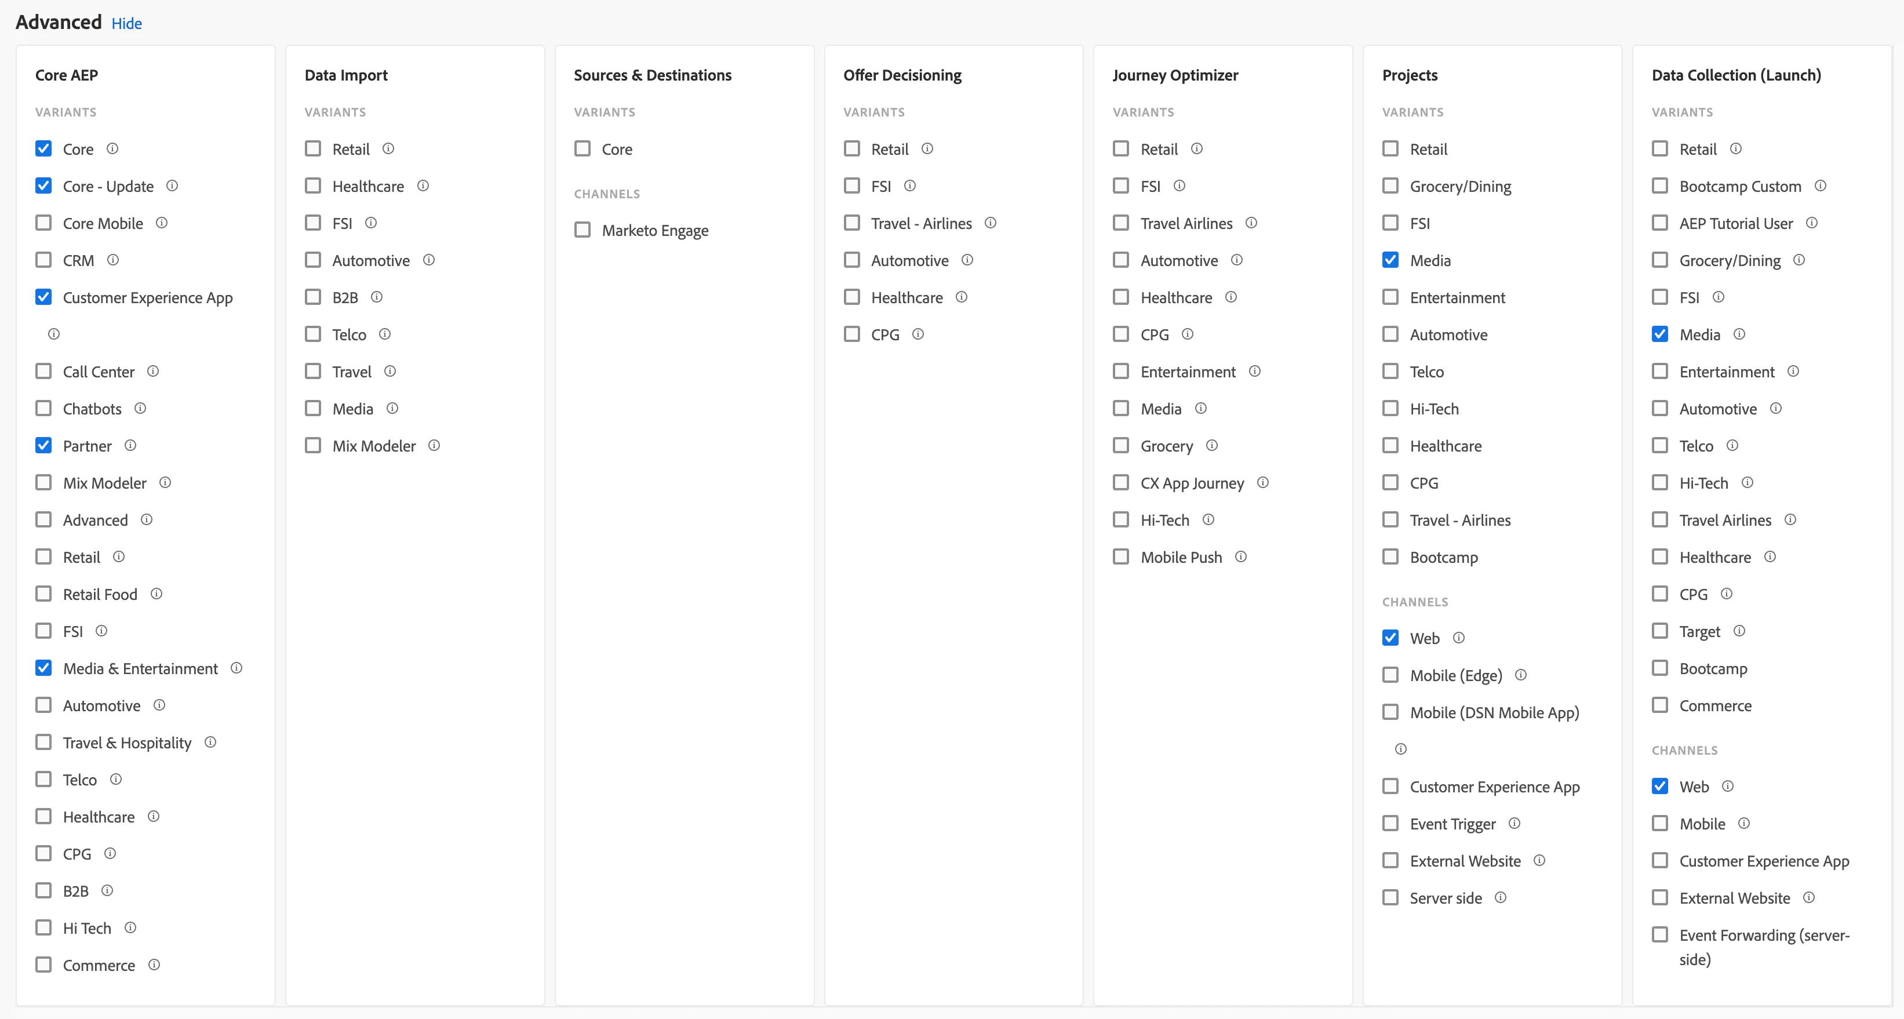The width and height of the screenshot is (1904, 1019).
Task: Click the info icon next to Call Center
Action: click(153, 371)
